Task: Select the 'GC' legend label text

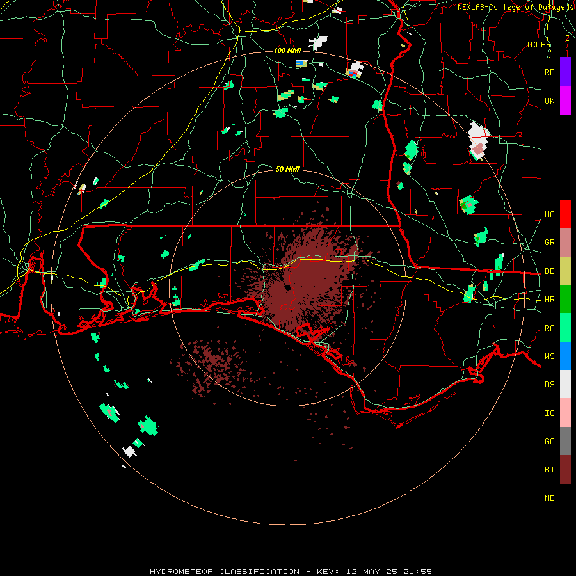Action: 549,441
